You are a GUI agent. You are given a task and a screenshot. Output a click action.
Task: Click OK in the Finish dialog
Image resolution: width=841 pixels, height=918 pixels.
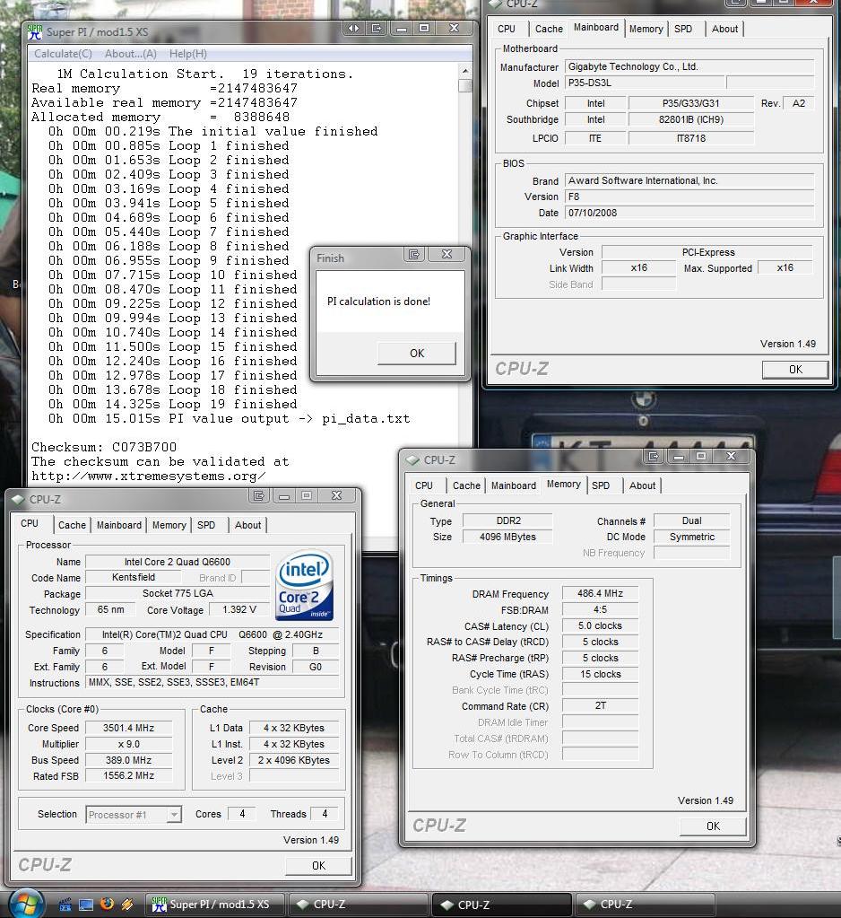click(417, 353)
